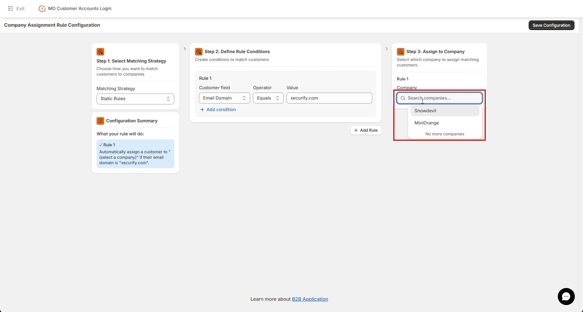
Task: Open the Customer field Email Domain dropdown
Action: pyautogui.click(x=224, y=98)
